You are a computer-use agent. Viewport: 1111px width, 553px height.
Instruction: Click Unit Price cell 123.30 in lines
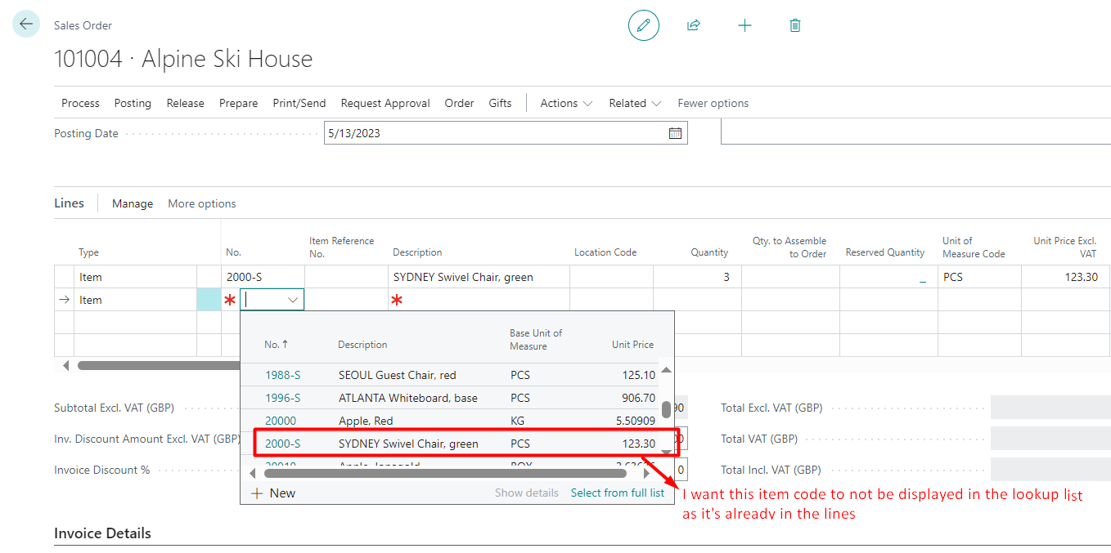point(1065,277)
